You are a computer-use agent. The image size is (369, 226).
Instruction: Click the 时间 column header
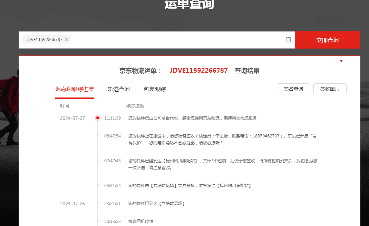point(65,106)
